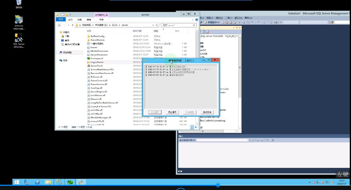Image resolution: width=351 pixels, height=190 pixels.
Task: Select the LogonServer file
Action: [x=97, y=62]
